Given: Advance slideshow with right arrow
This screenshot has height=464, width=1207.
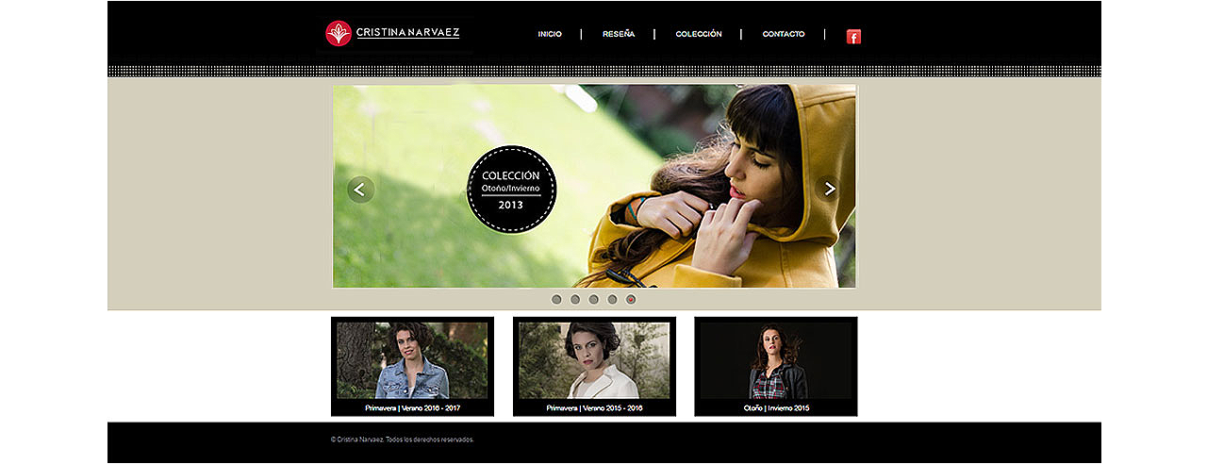Looking at the screenshot, I should tap(829, 190).
